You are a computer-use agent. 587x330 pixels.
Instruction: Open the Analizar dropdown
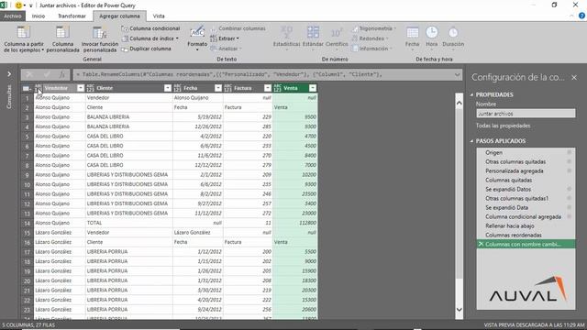226,49
